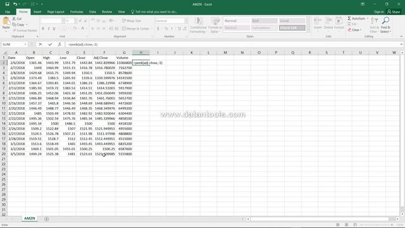405x228 pixels.
Task: Toggle Merge & Center
Action: [x=135, y=28]
